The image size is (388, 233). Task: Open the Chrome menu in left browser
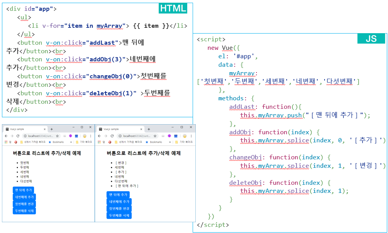pyautogui.click(x=91, y=136)
